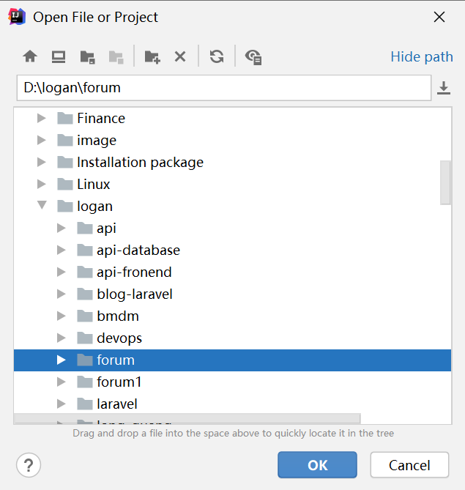Select the blog-laravel folder
Image resolution: width=465 pixels, height=490 pixels.
135,294
